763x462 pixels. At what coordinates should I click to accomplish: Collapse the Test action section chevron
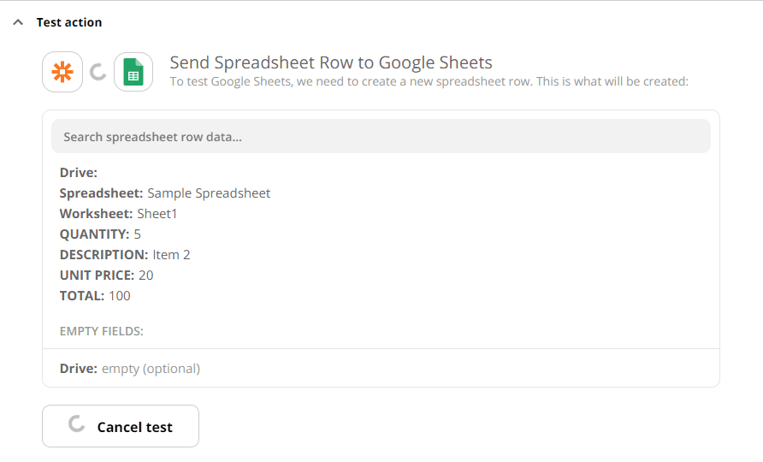pyautogui.click(x=18, y=22)
